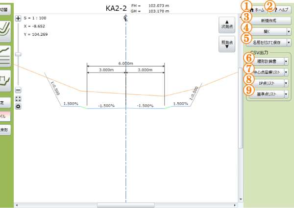This screenshot has height=208, width=294.
Task: Go to next station point (次測点)
Action: 227,25
